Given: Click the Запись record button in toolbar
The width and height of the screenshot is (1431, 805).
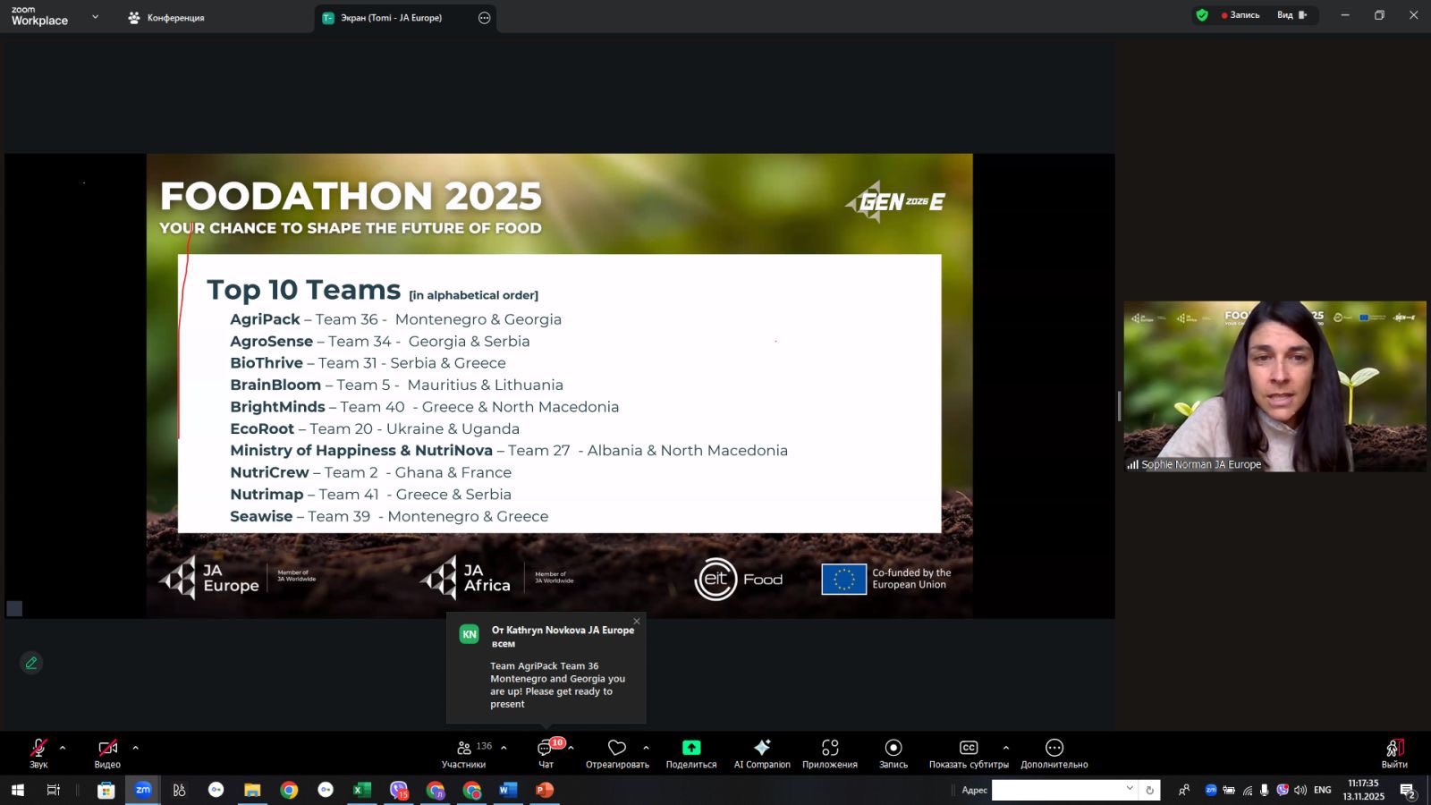Looking at the screenshot, I should 893,753.
